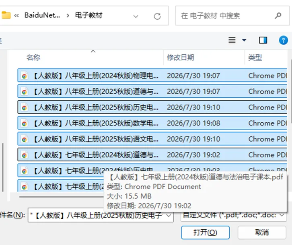Select 八年级上册(2025秋版)语文 file row
292x245 pixels.
coord(152,139)
